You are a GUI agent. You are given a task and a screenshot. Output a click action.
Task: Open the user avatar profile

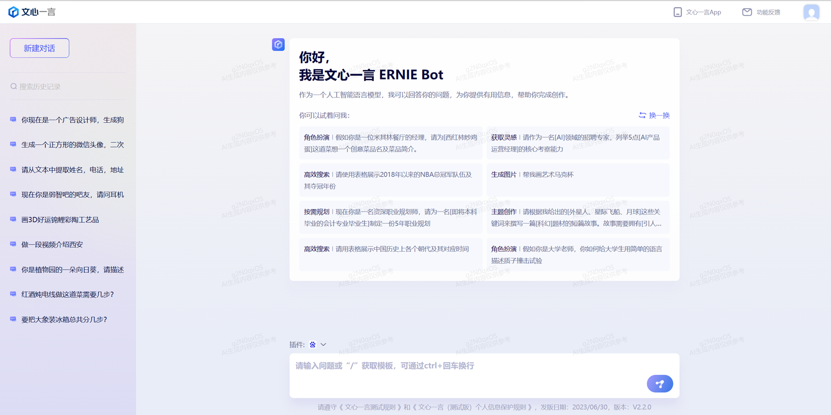point(811,12)
